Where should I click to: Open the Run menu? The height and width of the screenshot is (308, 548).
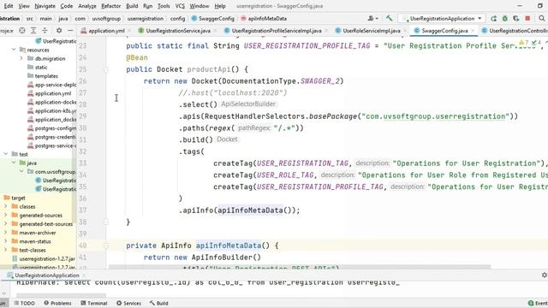[147, 6]
